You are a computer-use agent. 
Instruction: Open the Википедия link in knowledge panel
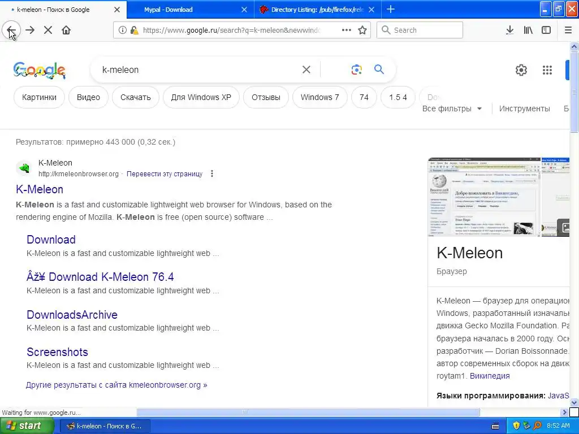click(x=490, y=376)
